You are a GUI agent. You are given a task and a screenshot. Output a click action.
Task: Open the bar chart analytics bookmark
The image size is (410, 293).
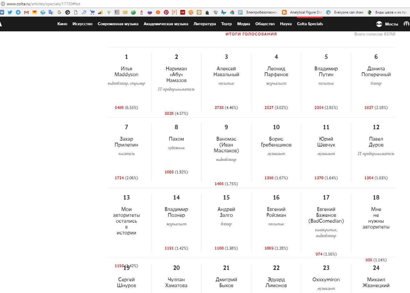[x=100, y=12]
